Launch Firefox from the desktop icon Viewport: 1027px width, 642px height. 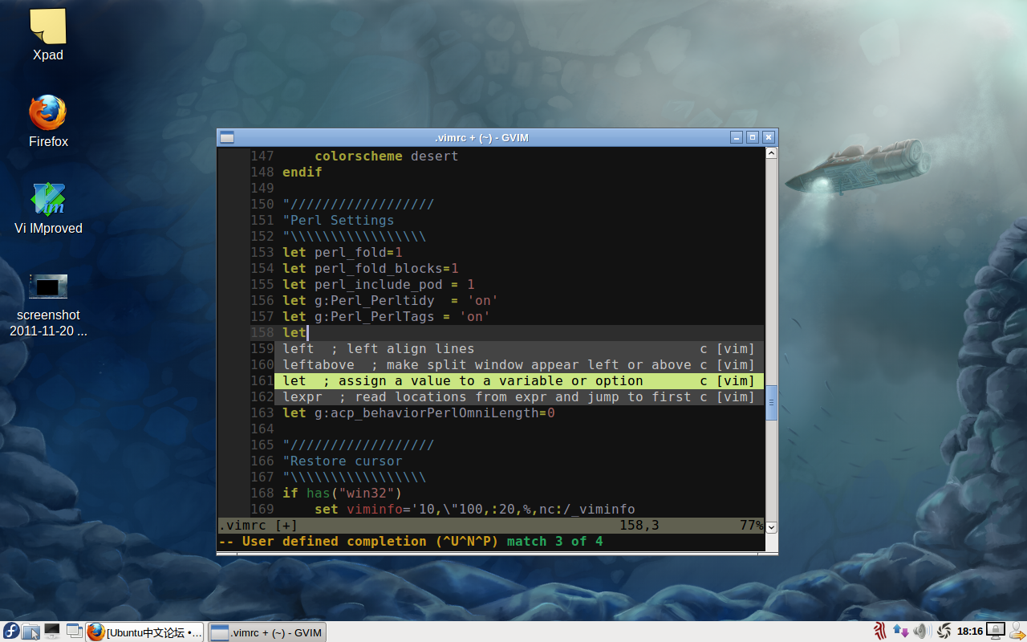point(48,113)
